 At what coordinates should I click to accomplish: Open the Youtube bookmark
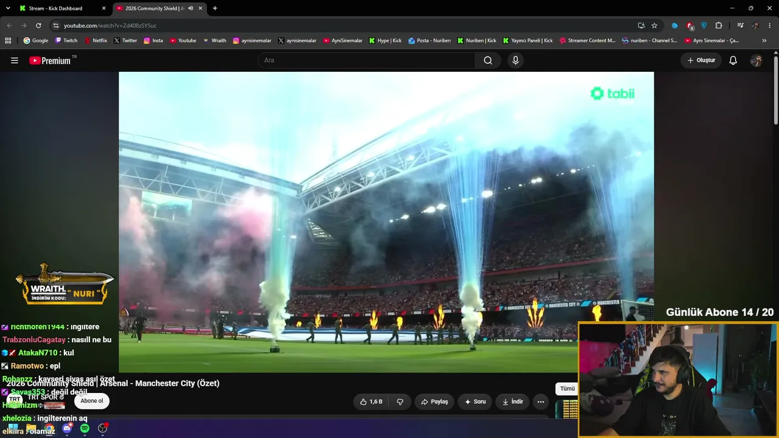pos(183,41)
